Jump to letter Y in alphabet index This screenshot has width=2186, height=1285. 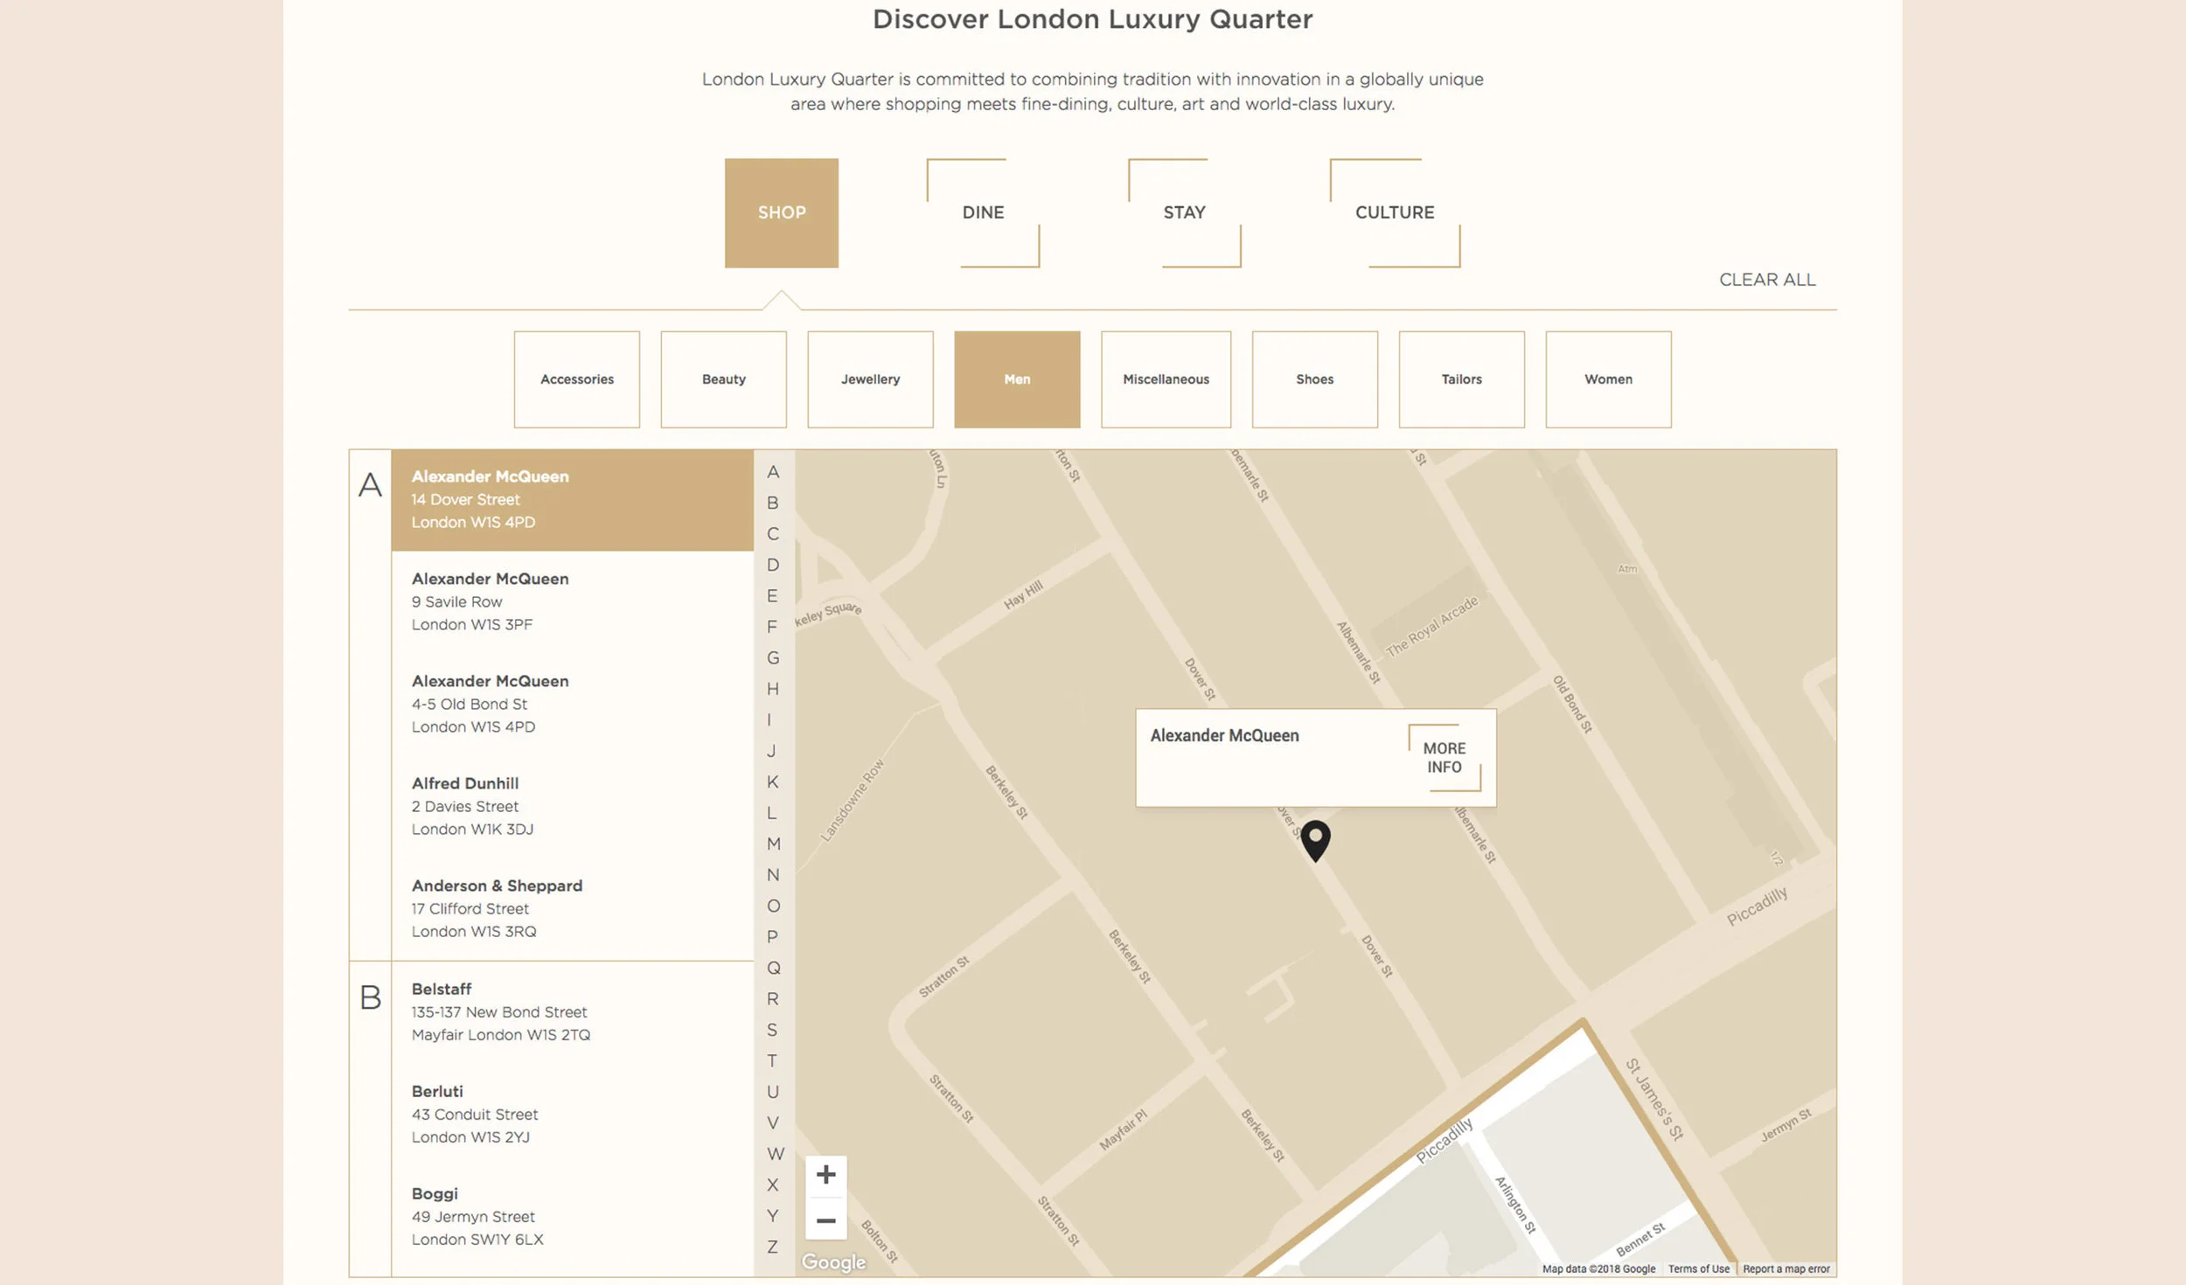coord(773,1216)
